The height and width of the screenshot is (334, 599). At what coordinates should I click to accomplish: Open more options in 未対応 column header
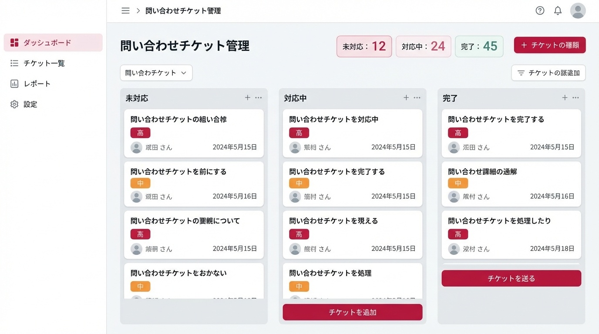tap(259, 98)
